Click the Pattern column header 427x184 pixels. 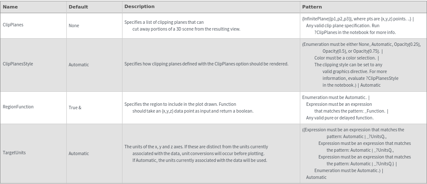point(312,7)
